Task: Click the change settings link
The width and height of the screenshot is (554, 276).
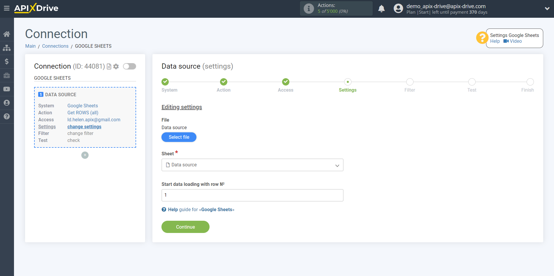Action: click(84, 127)
